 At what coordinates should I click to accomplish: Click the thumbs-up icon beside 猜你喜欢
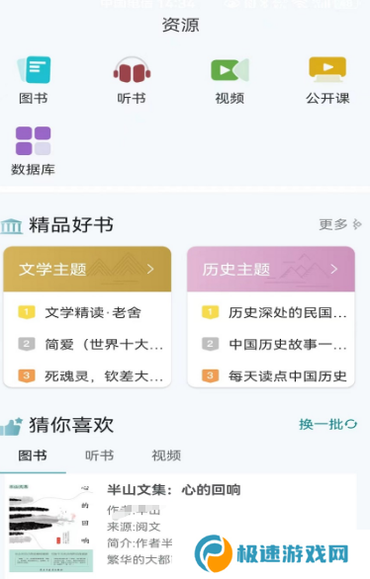(x=12, y=427)
